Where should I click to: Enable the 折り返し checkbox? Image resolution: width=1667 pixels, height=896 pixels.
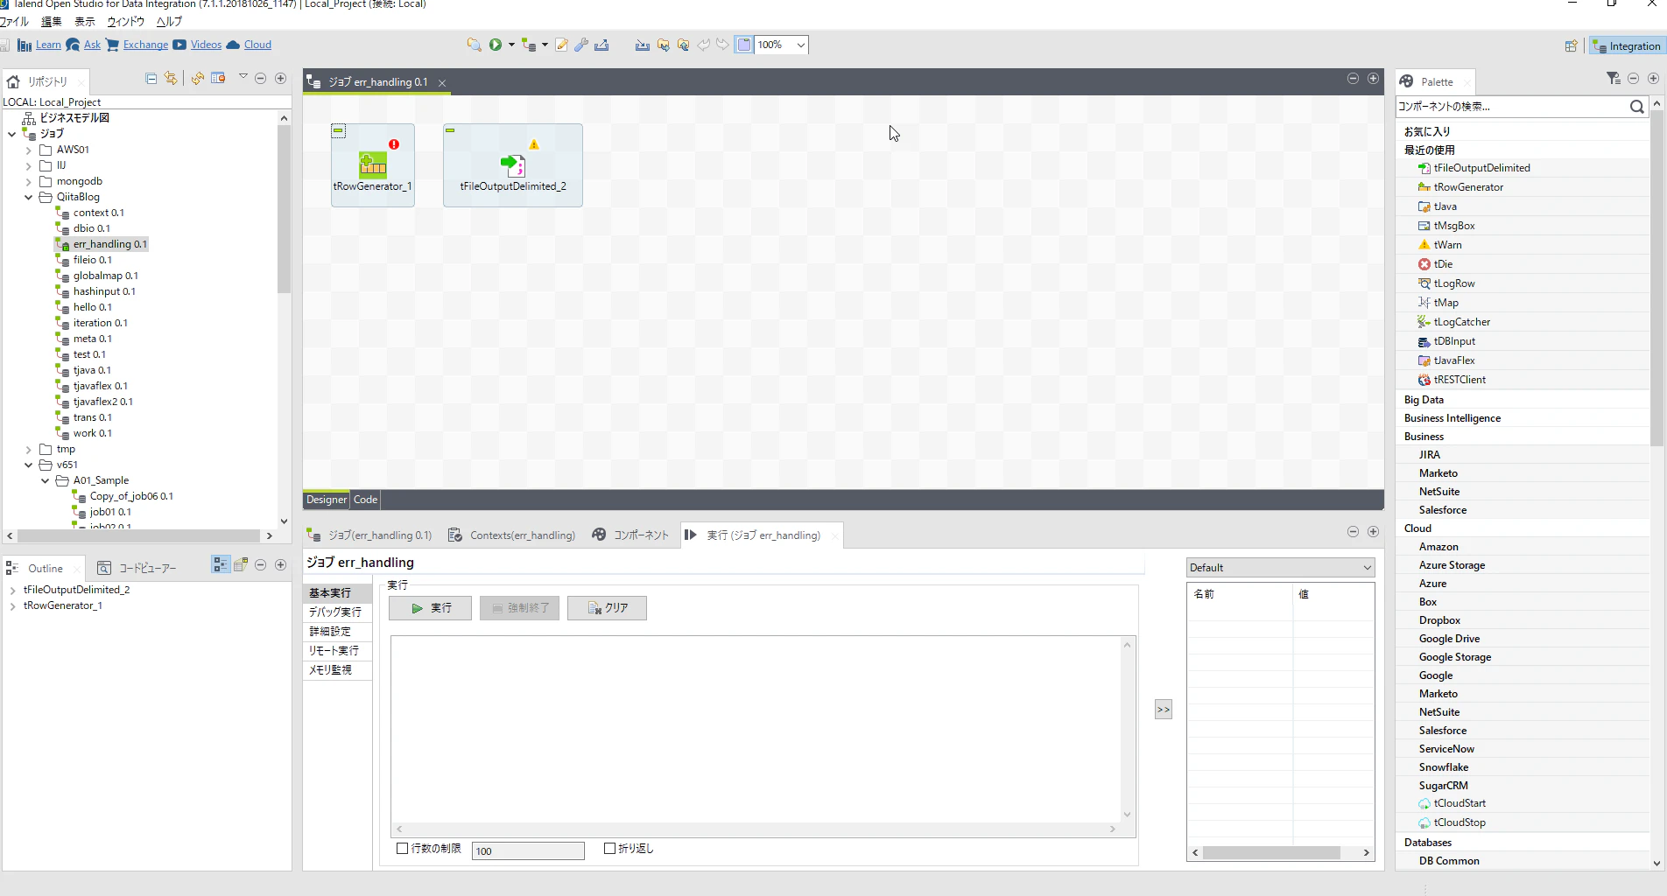click(x=610, y=849)
